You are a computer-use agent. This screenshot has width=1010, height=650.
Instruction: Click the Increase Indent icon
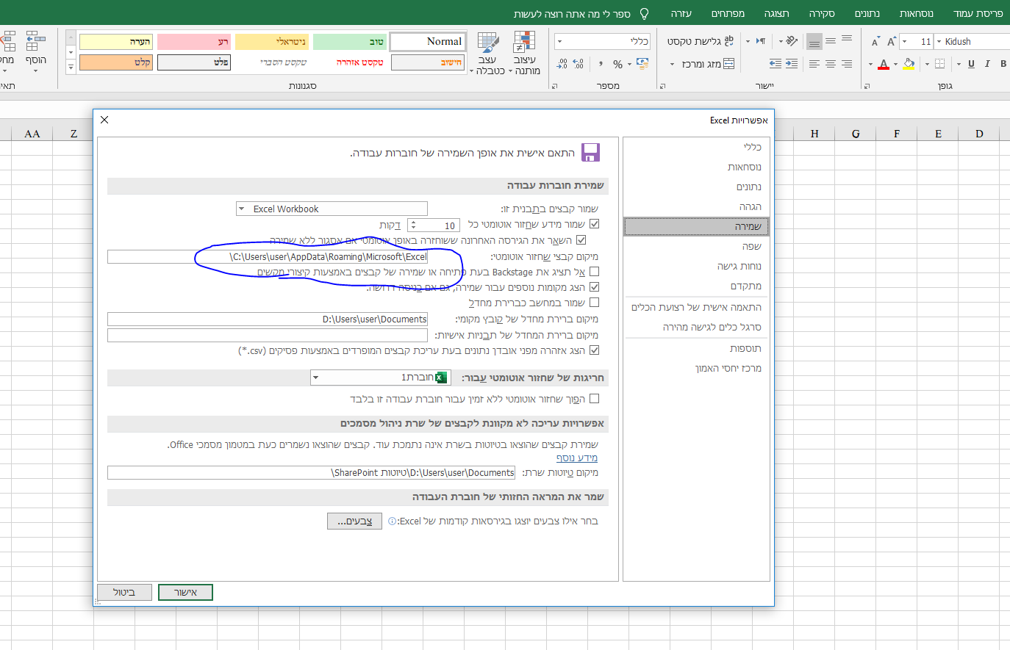(776, 64)
